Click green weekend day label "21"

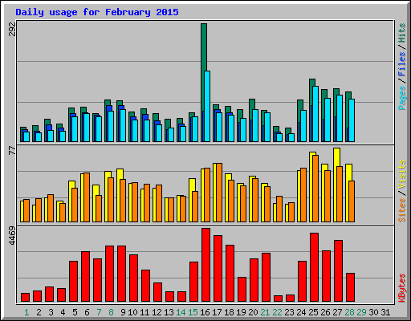[x=265, y=312]
